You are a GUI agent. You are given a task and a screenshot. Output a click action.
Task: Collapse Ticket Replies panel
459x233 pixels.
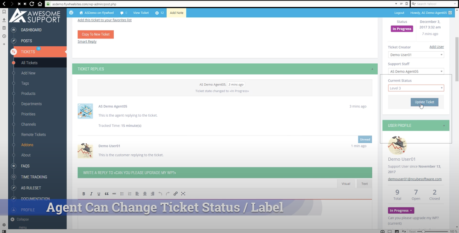point(372,69)
